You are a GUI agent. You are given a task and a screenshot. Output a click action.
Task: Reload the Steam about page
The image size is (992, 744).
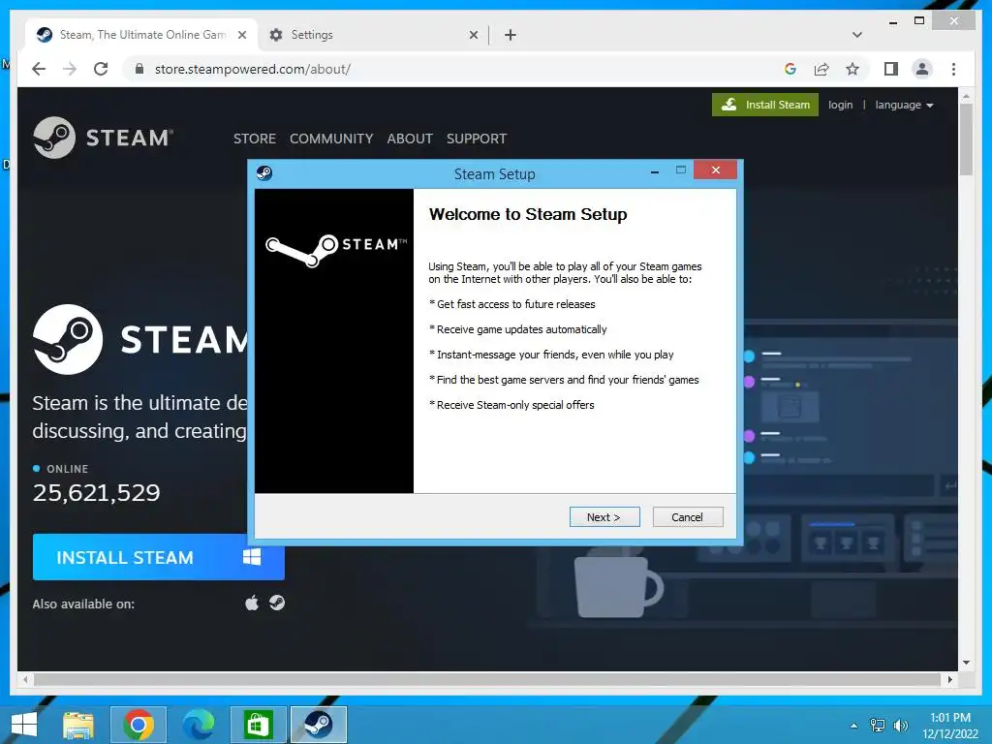click(101, 69)
